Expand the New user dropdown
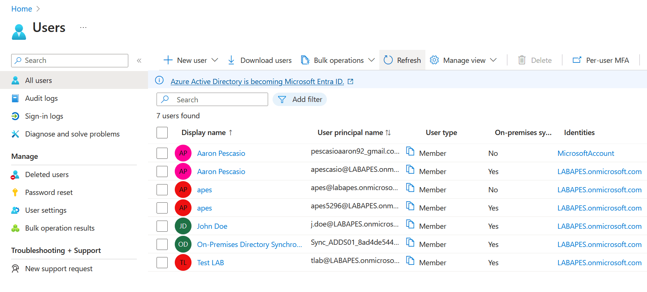The width and height of the screenshot is (647, 292). pyautogui.click(x=215, y=60)
